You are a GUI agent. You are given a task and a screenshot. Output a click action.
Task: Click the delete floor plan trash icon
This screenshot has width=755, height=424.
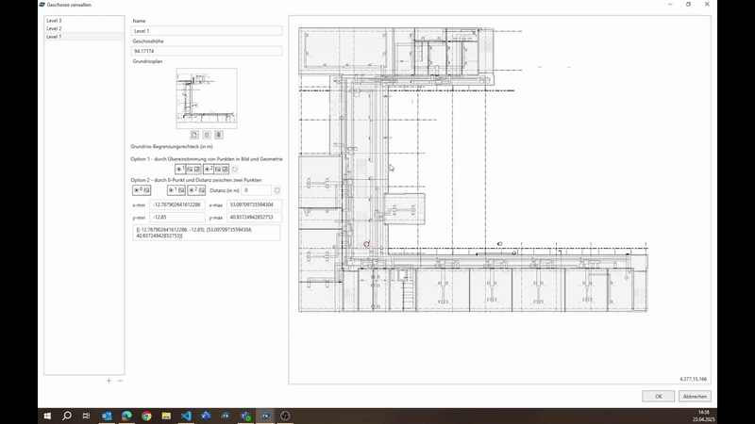[219, 135]
